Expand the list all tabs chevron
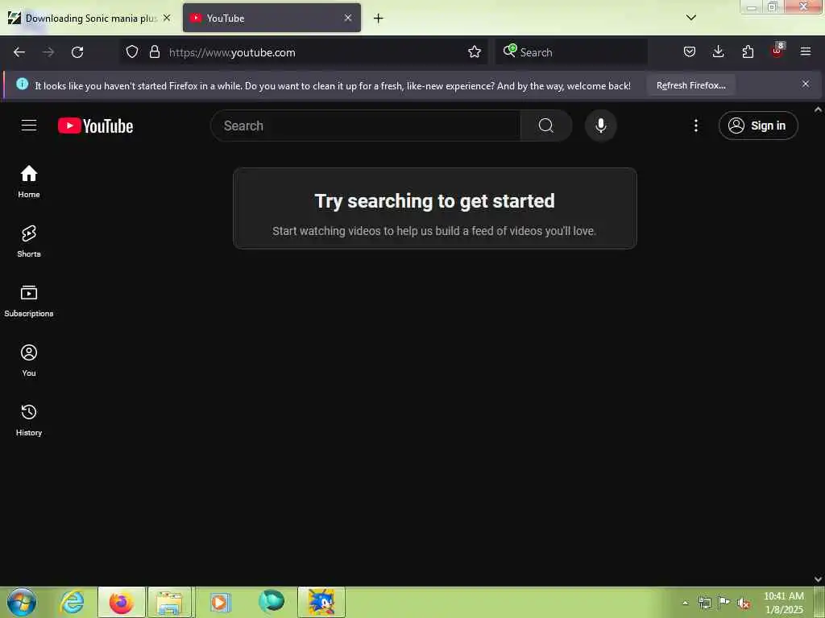825x618 pixels. pos(691,18)
